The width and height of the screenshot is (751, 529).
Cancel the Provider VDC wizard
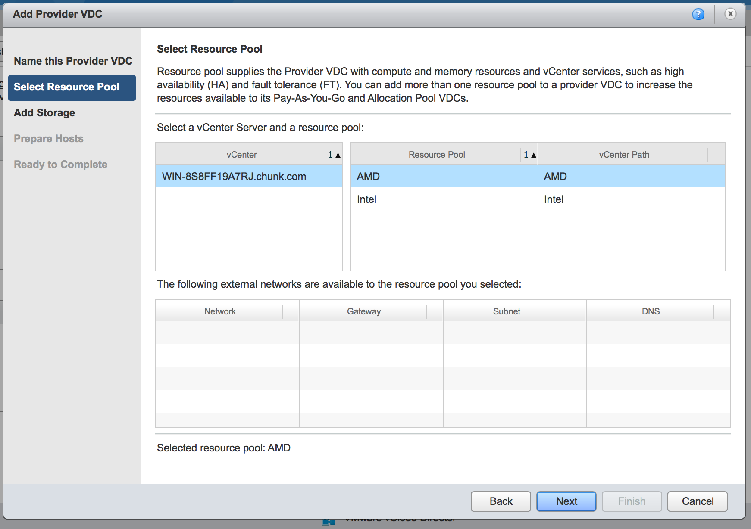pos(697,501)
